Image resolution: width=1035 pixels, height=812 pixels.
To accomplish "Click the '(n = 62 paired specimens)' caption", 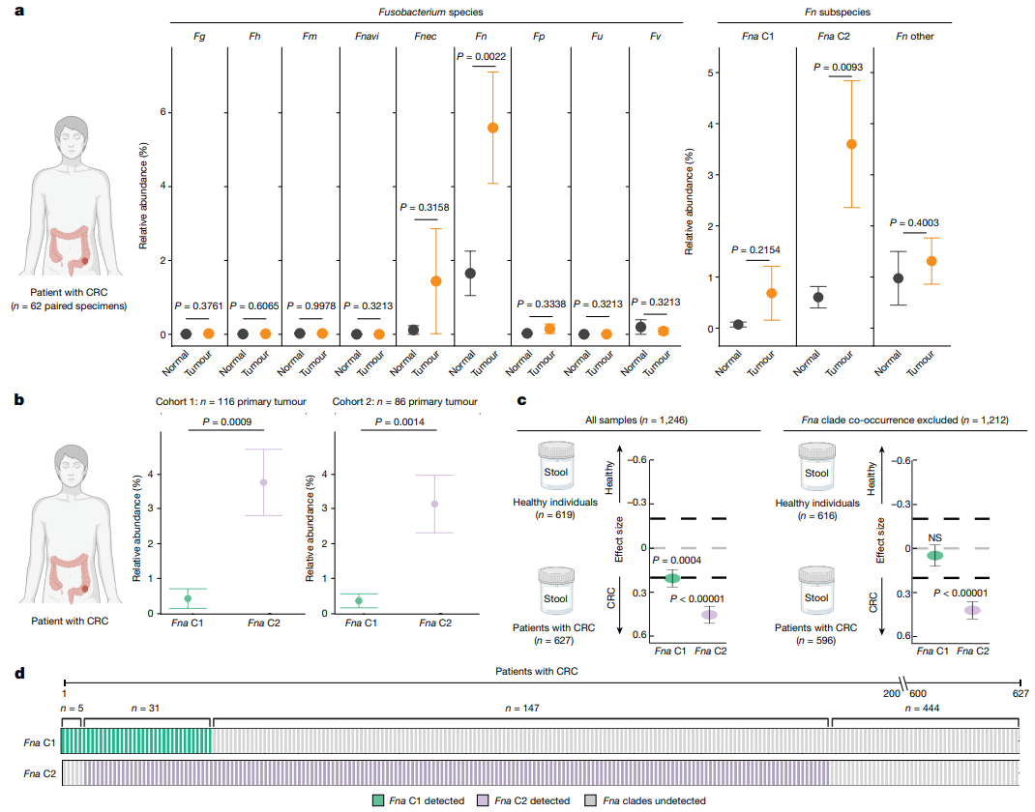I will tap(69, 306).
